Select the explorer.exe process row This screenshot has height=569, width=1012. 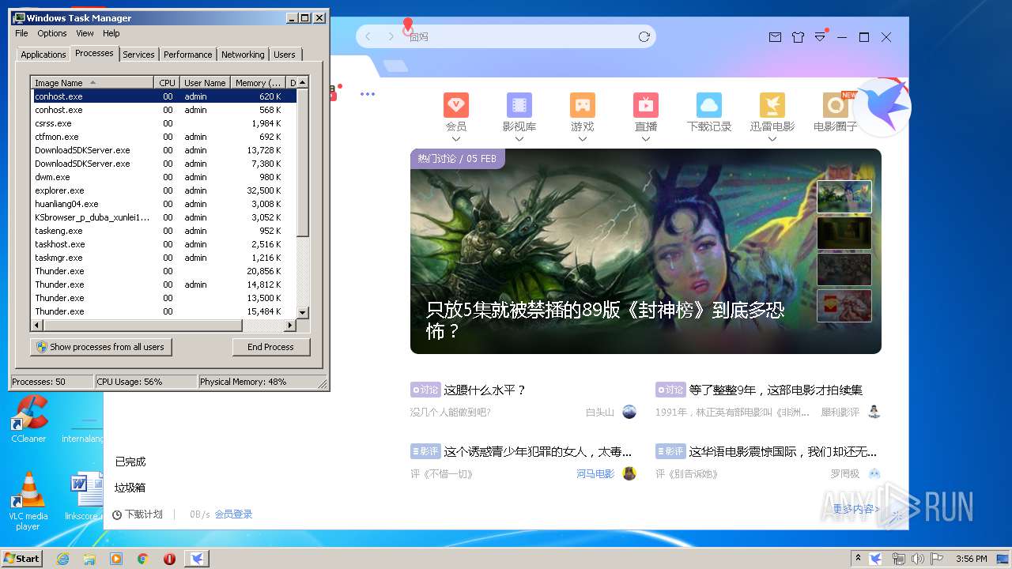point(164,190)
